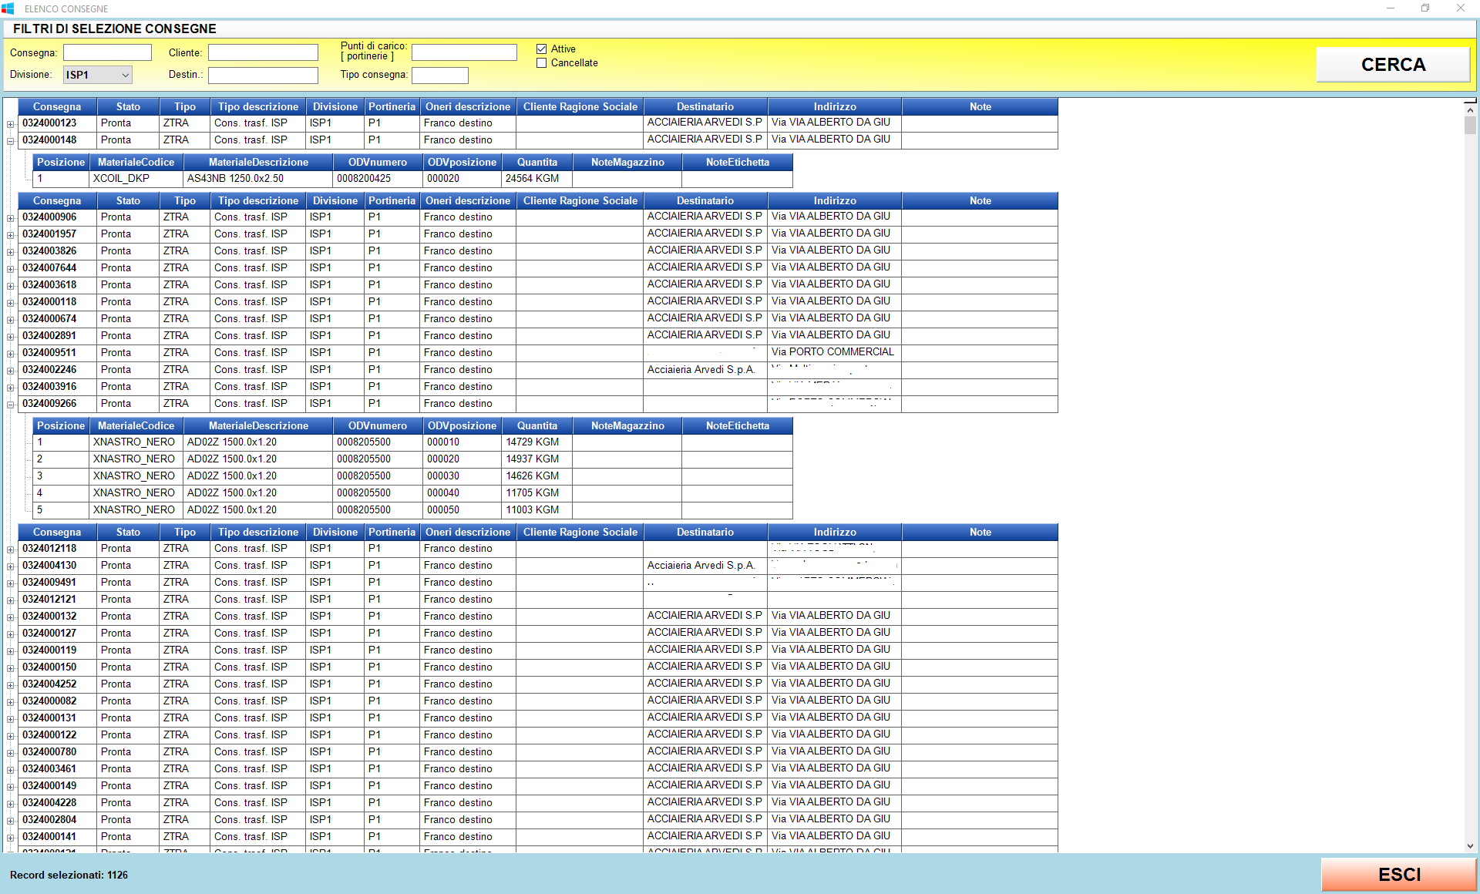The width and height of the screenshot is (1480, 894).
Task: Select consegna 0324000141 cell
Action: [57, 837]
